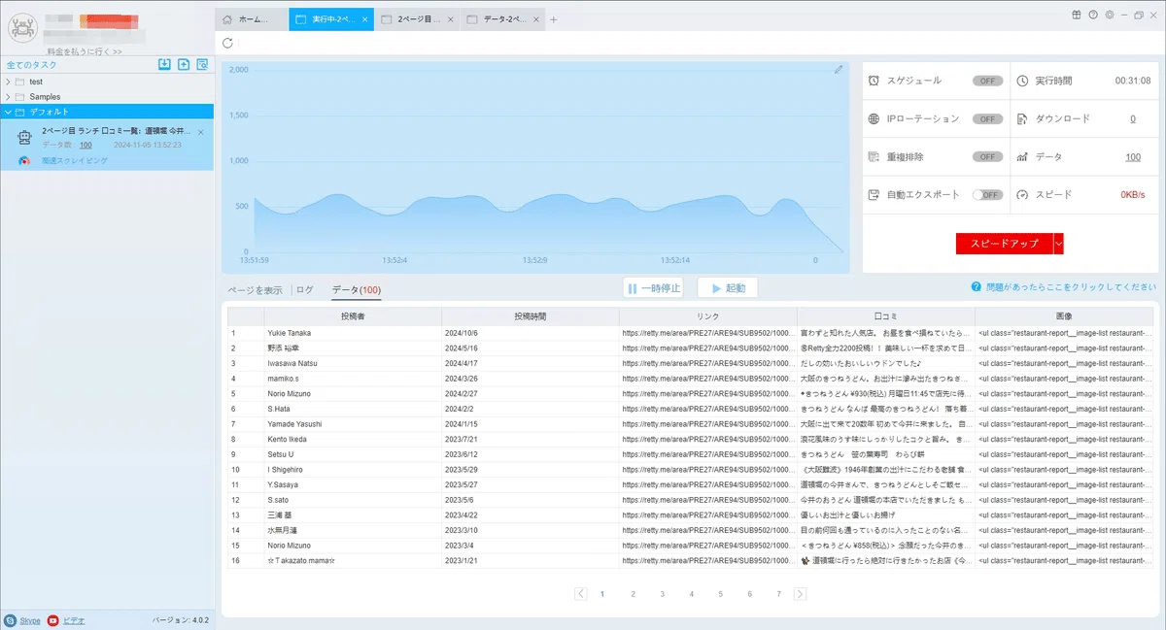Click the ダウンロード count value 0
The height and width of the screenshot is (630, 1166).
(1132, 118)
